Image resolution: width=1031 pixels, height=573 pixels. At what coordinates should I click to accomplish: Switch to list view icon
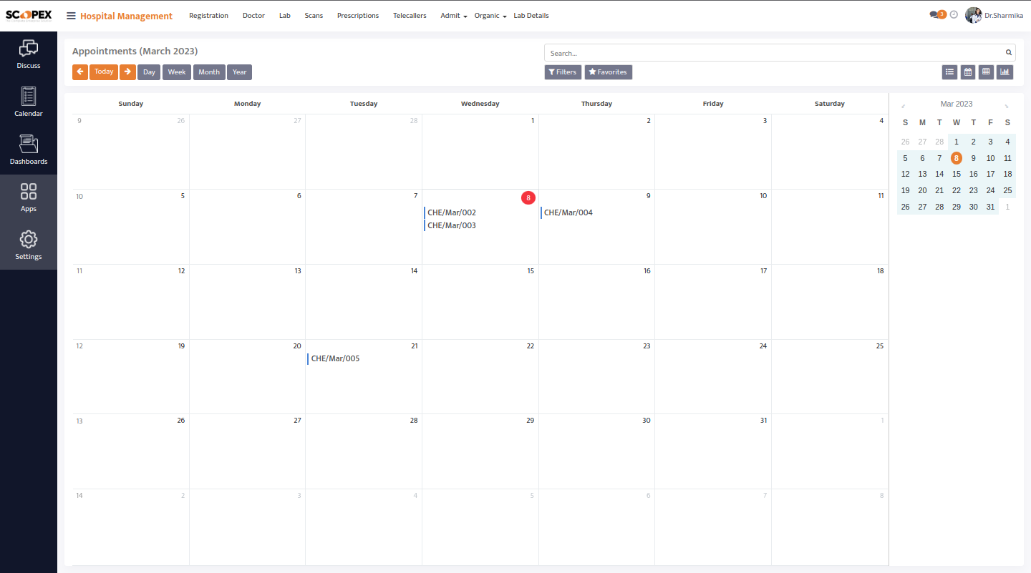[950, 72]
